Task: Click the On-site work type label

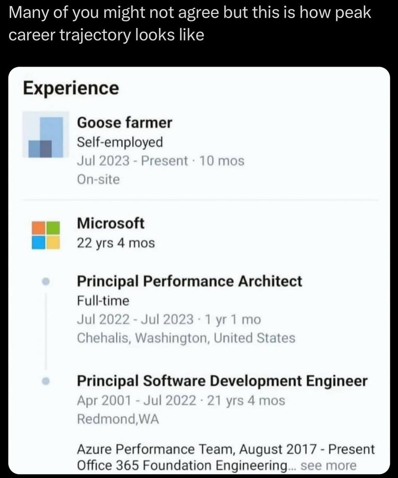Action: pyautogui.click(x=98, y=179)
